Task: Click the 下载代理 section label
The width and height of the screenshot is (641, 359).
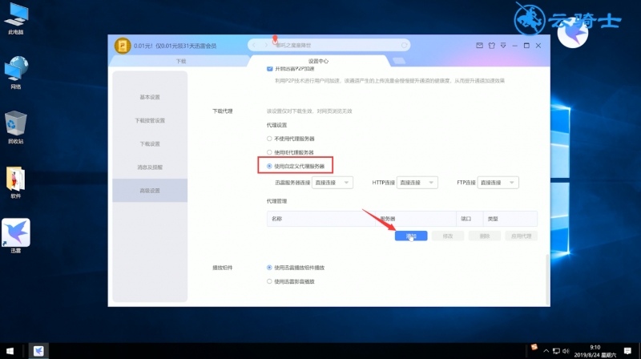Action: (x=223, y=111)
